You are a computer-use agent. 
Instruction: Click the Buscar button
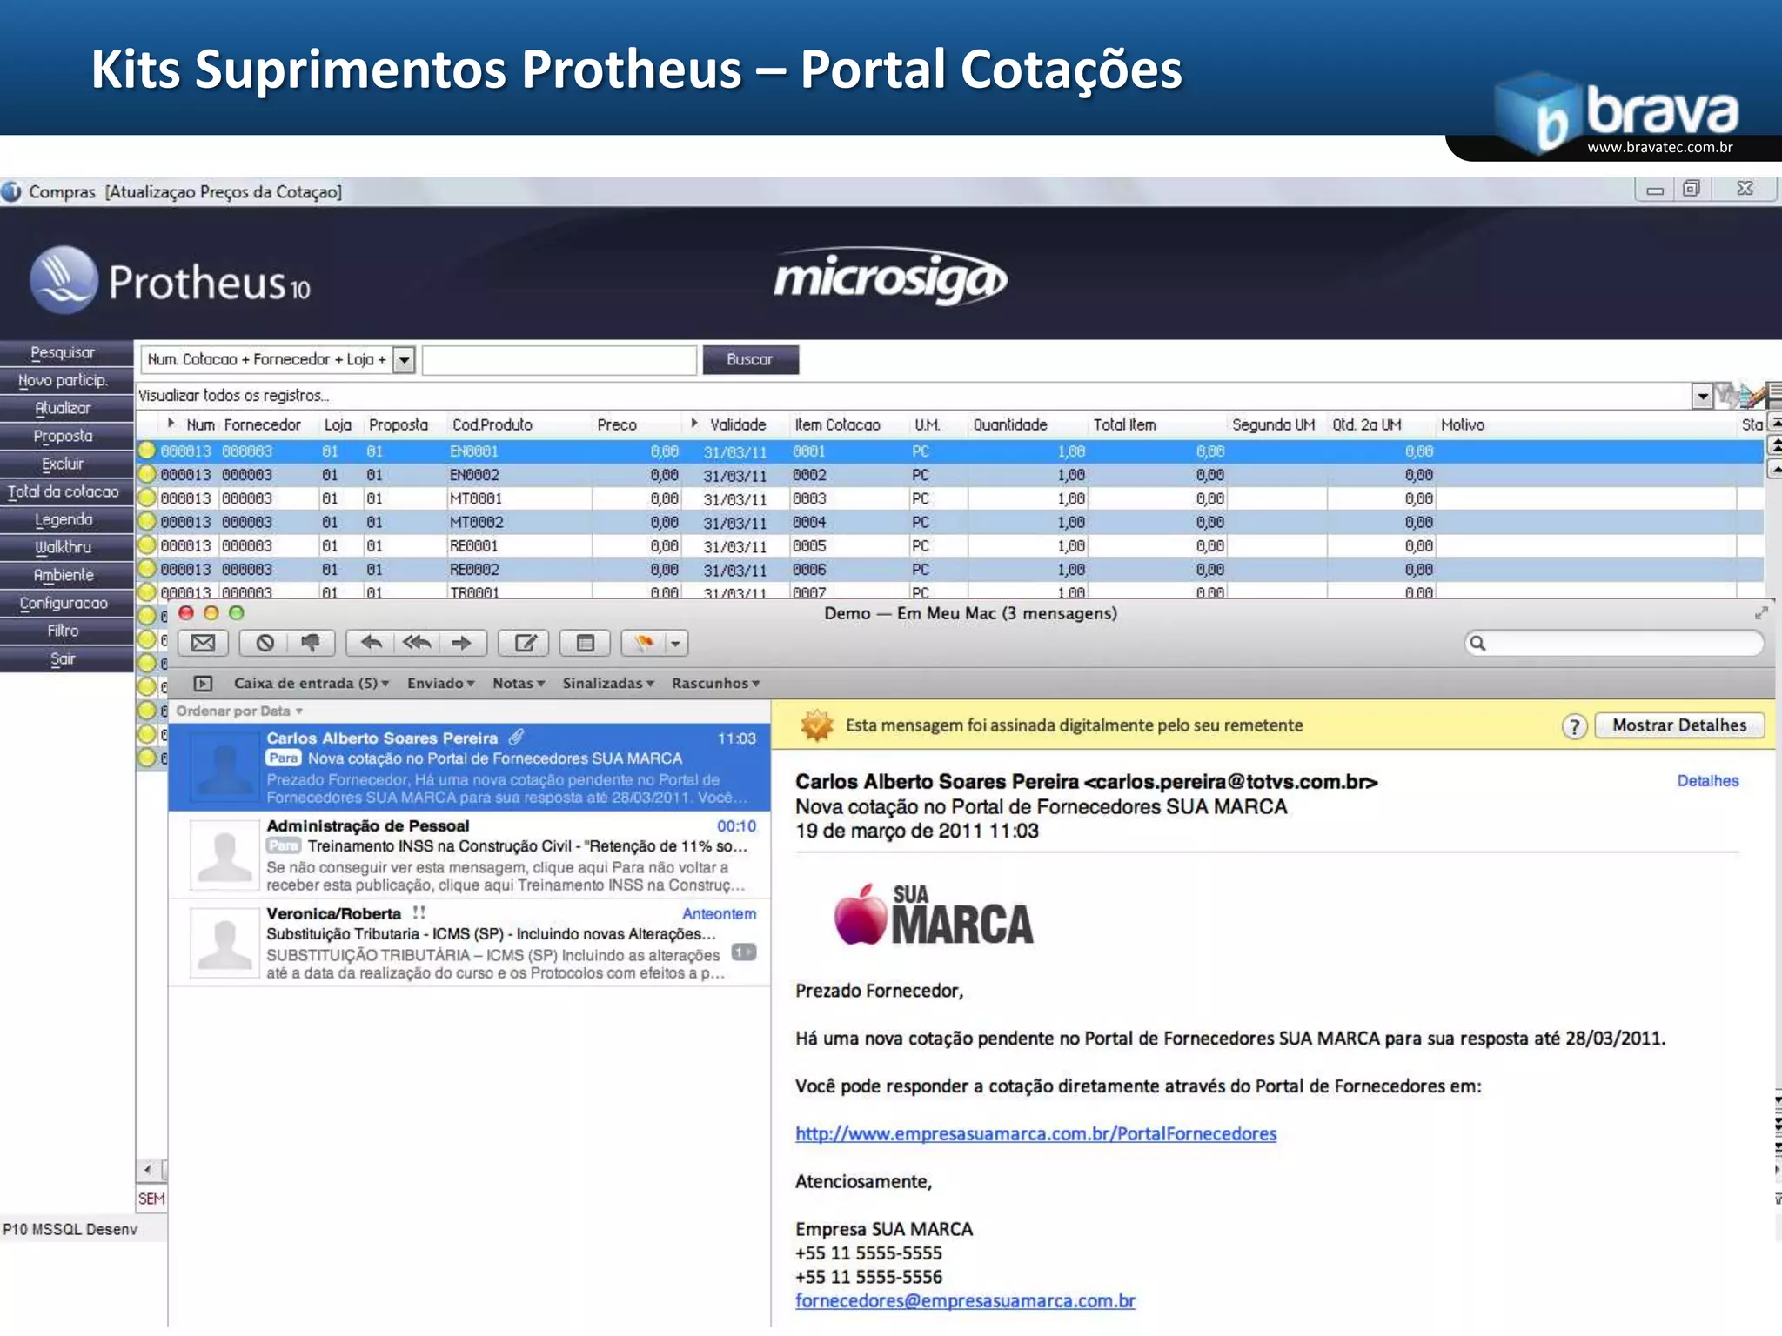pos(750,359)
